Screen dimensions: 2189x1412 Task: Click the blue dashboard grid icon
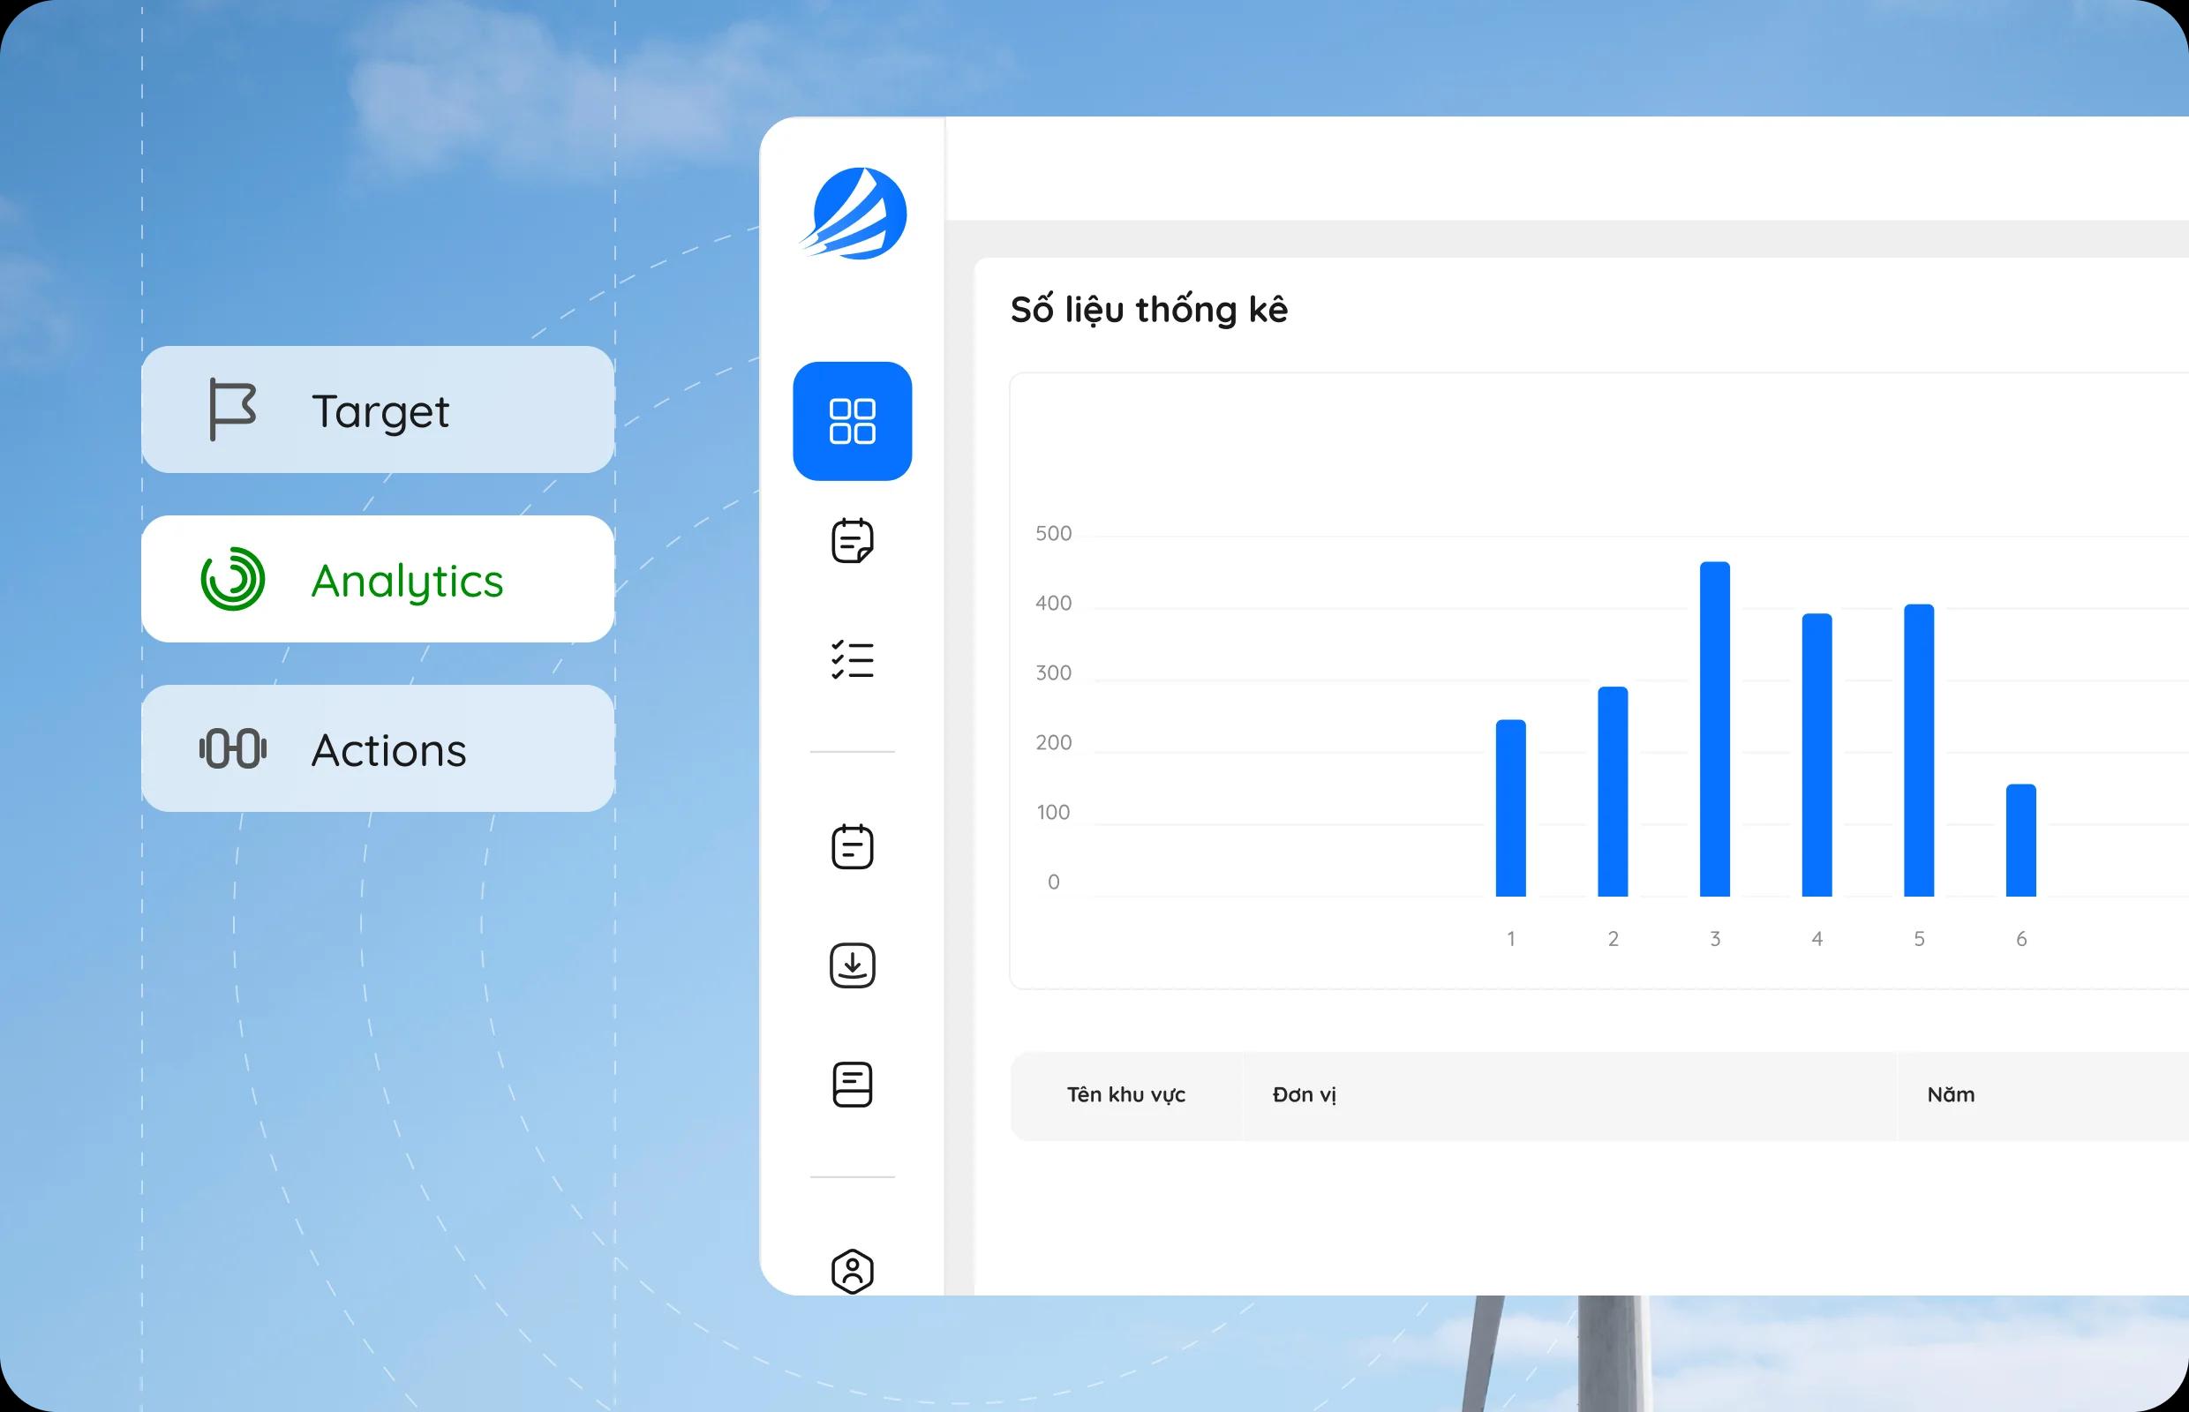coord(852,421)
